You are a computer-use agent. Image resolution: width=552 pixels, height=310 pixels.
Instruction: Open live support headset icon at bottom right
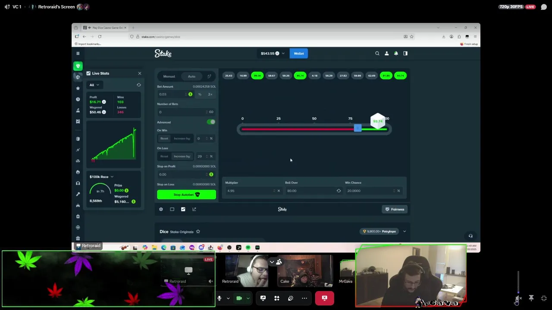click(x=470, y=236)
